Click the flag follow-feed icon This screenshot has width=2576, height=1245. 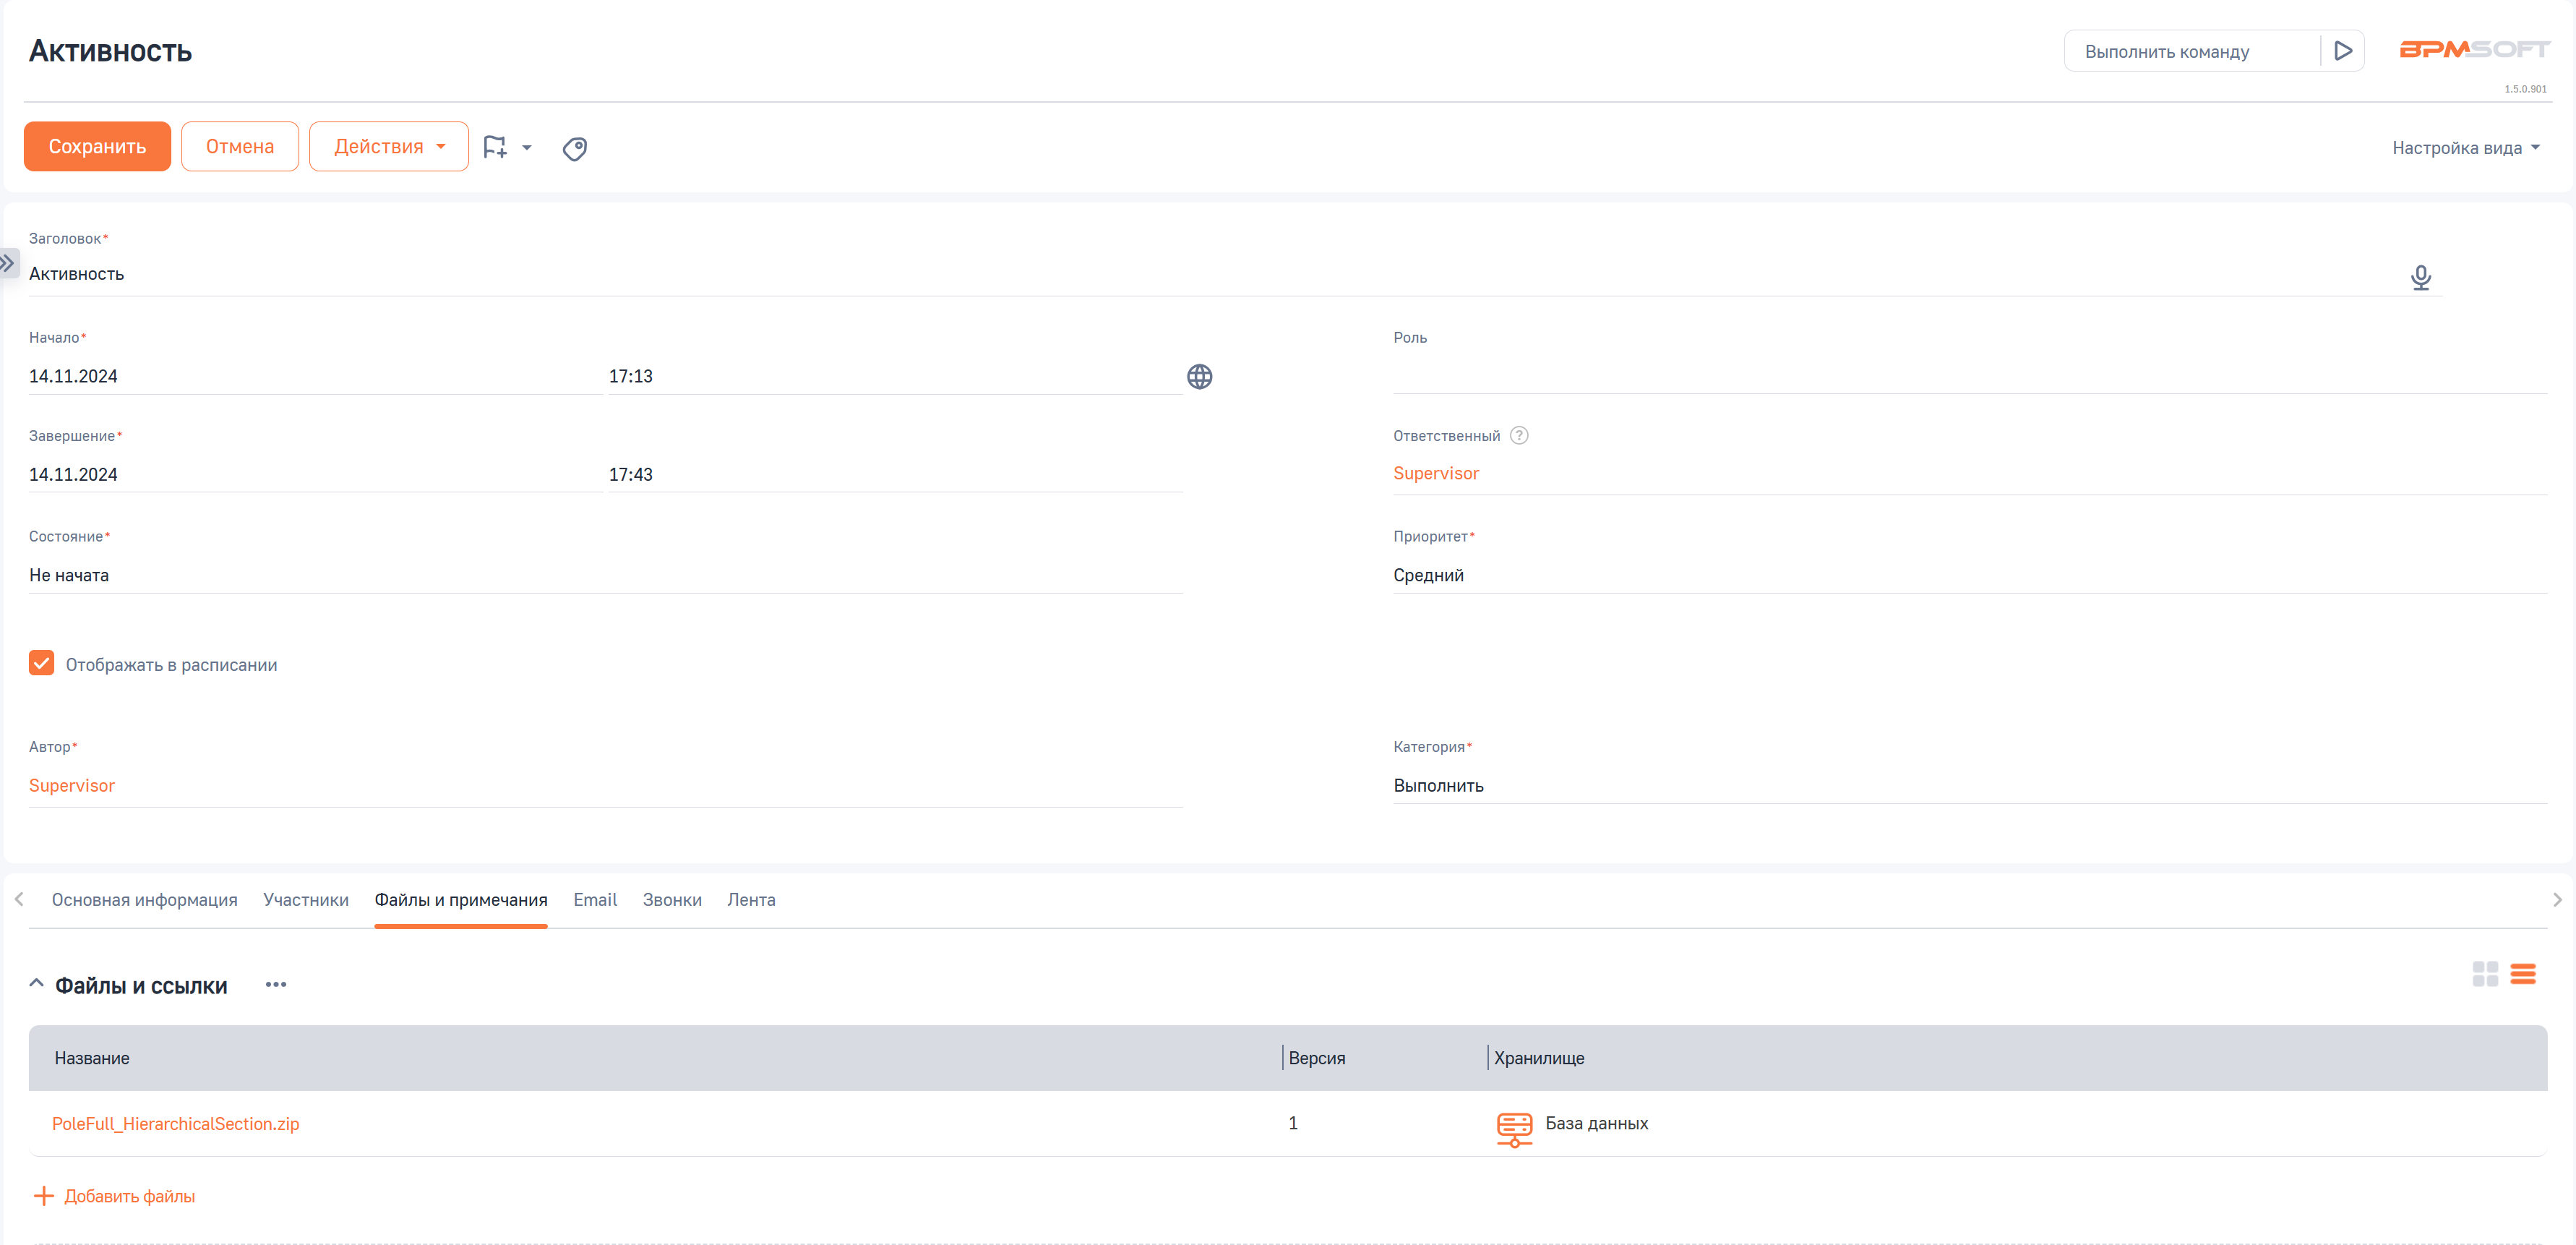[x=495, y=148]
